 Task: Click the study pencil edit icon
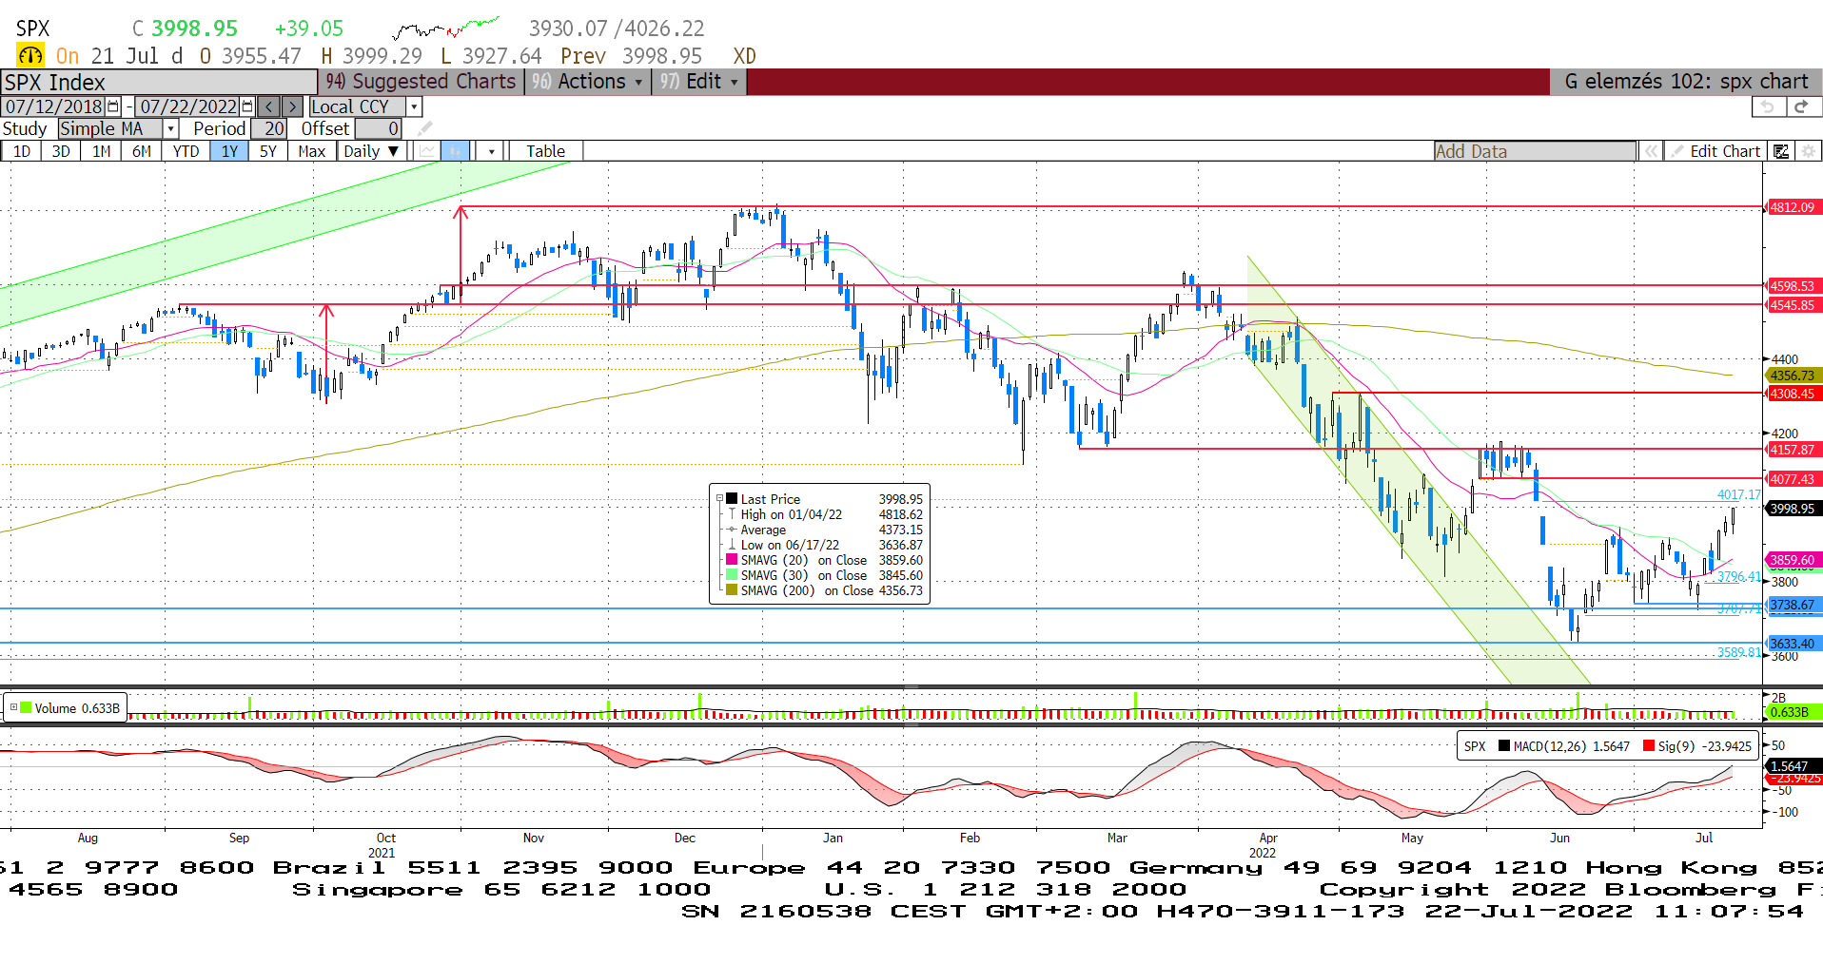(424, 128)
